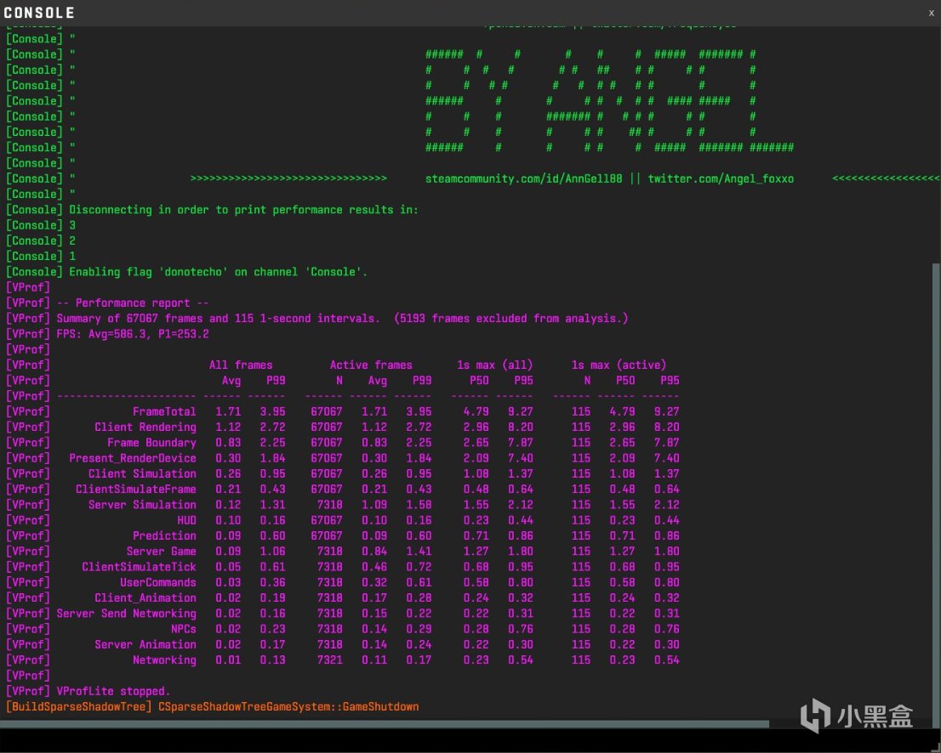
Task: Click the '1s max (all)' column header
Action: (x=494, y=365)
